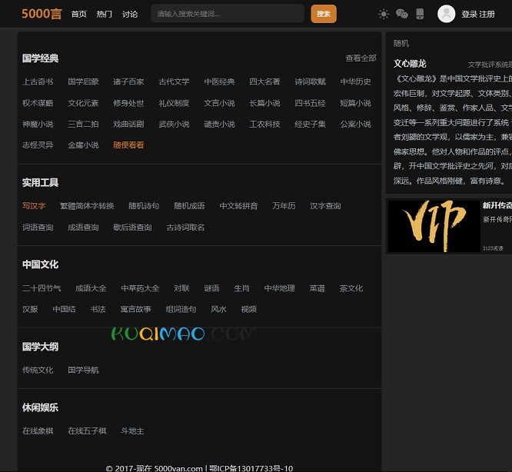Open the 歇后语查询 tool
The image size is (512, 472).
point(132,228)
